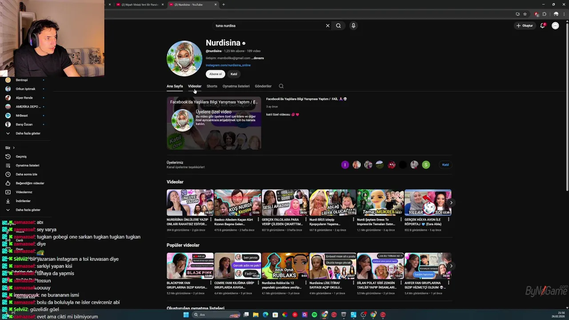Viewport: 569px width, 320px height.
Task: Open the Chrome extensions puzzle icon
Action: (544, 14)
